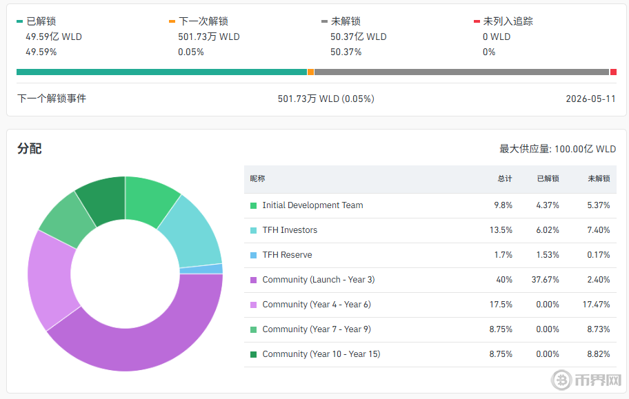The height and width of the screenshot is (399, 629).
Task: Click the TFH Reserve color square
Action: 254,256
